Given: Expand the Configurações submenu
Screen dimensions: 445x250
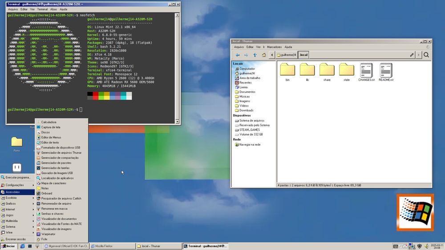Looking at the screenshot, I should pyautogui.click(x=17, y=185).
